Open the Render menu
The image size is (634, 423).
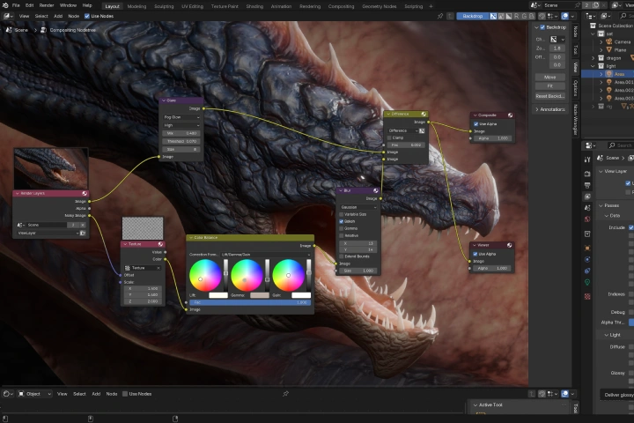pyautogui.click(x=47, y=5)
